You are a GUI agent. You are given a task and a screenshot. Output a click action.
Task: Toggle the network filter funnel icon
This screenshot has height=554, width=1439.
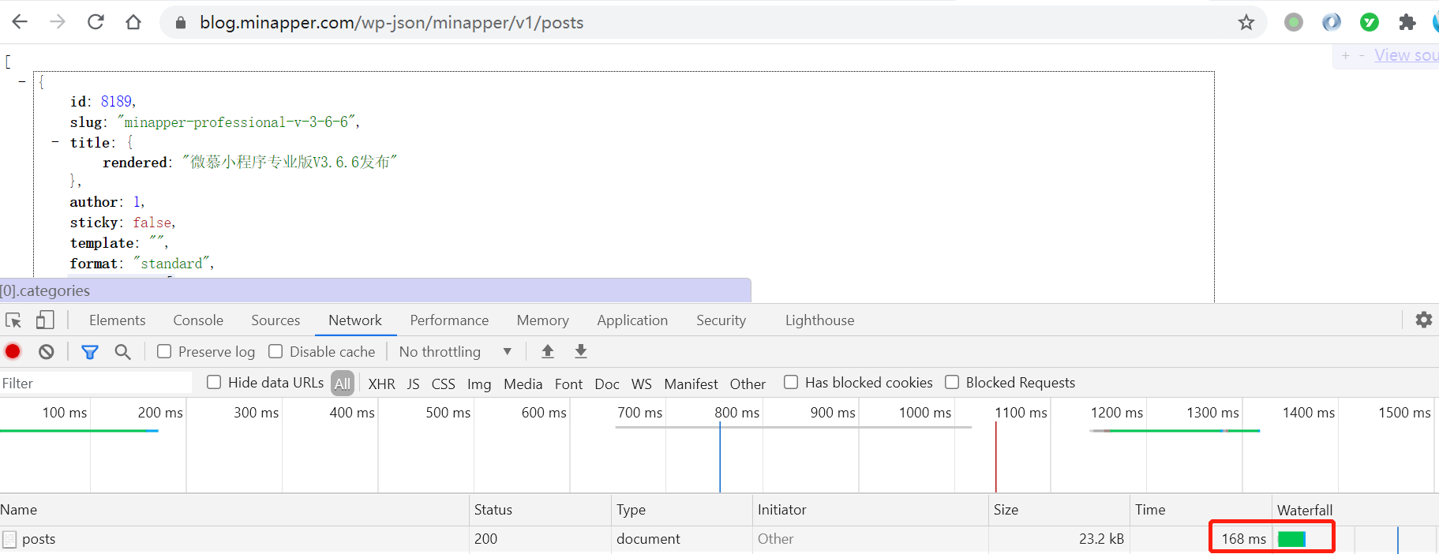click(90, 352)
